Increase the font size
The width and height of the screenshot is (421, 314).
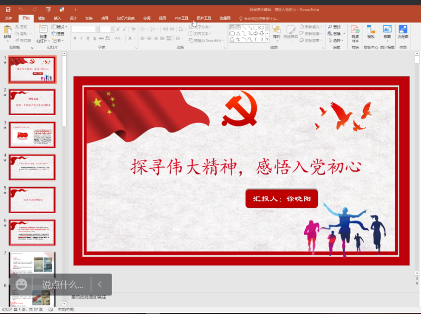click(x=118, y=29)
